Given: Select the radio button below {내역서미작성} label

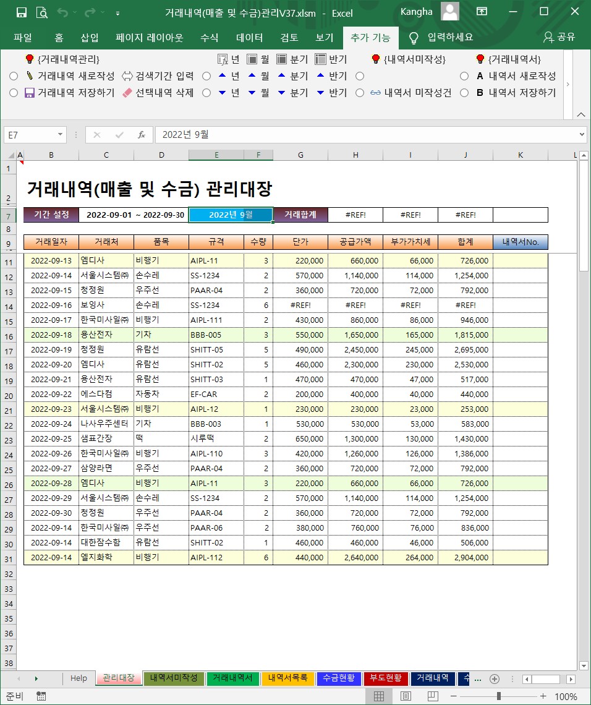Looking at the screenshot, I should pyautogui.click(x=360, y=76).
